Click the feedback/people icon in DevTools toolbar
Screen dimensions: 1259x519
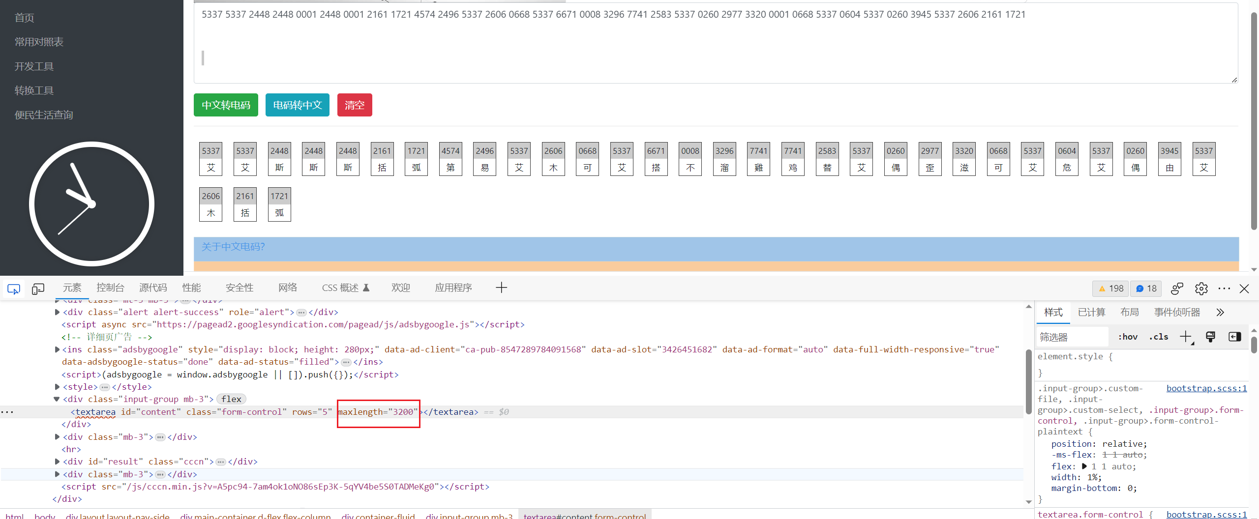click(x=1177, y=288)
